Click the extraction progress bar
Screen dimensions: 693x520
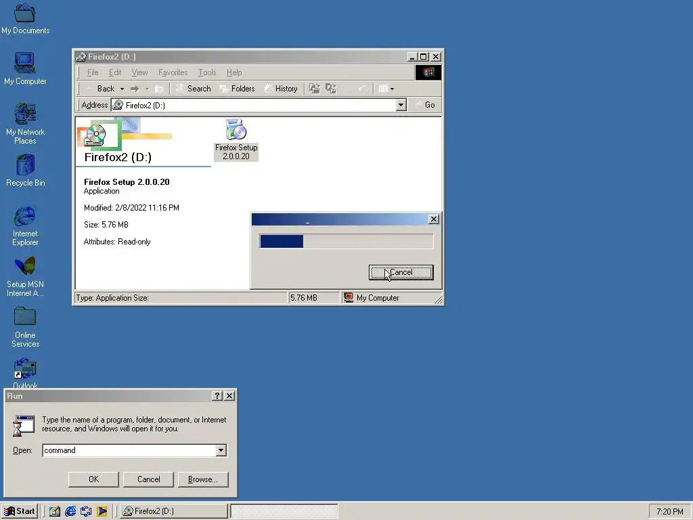coord(346,242)
